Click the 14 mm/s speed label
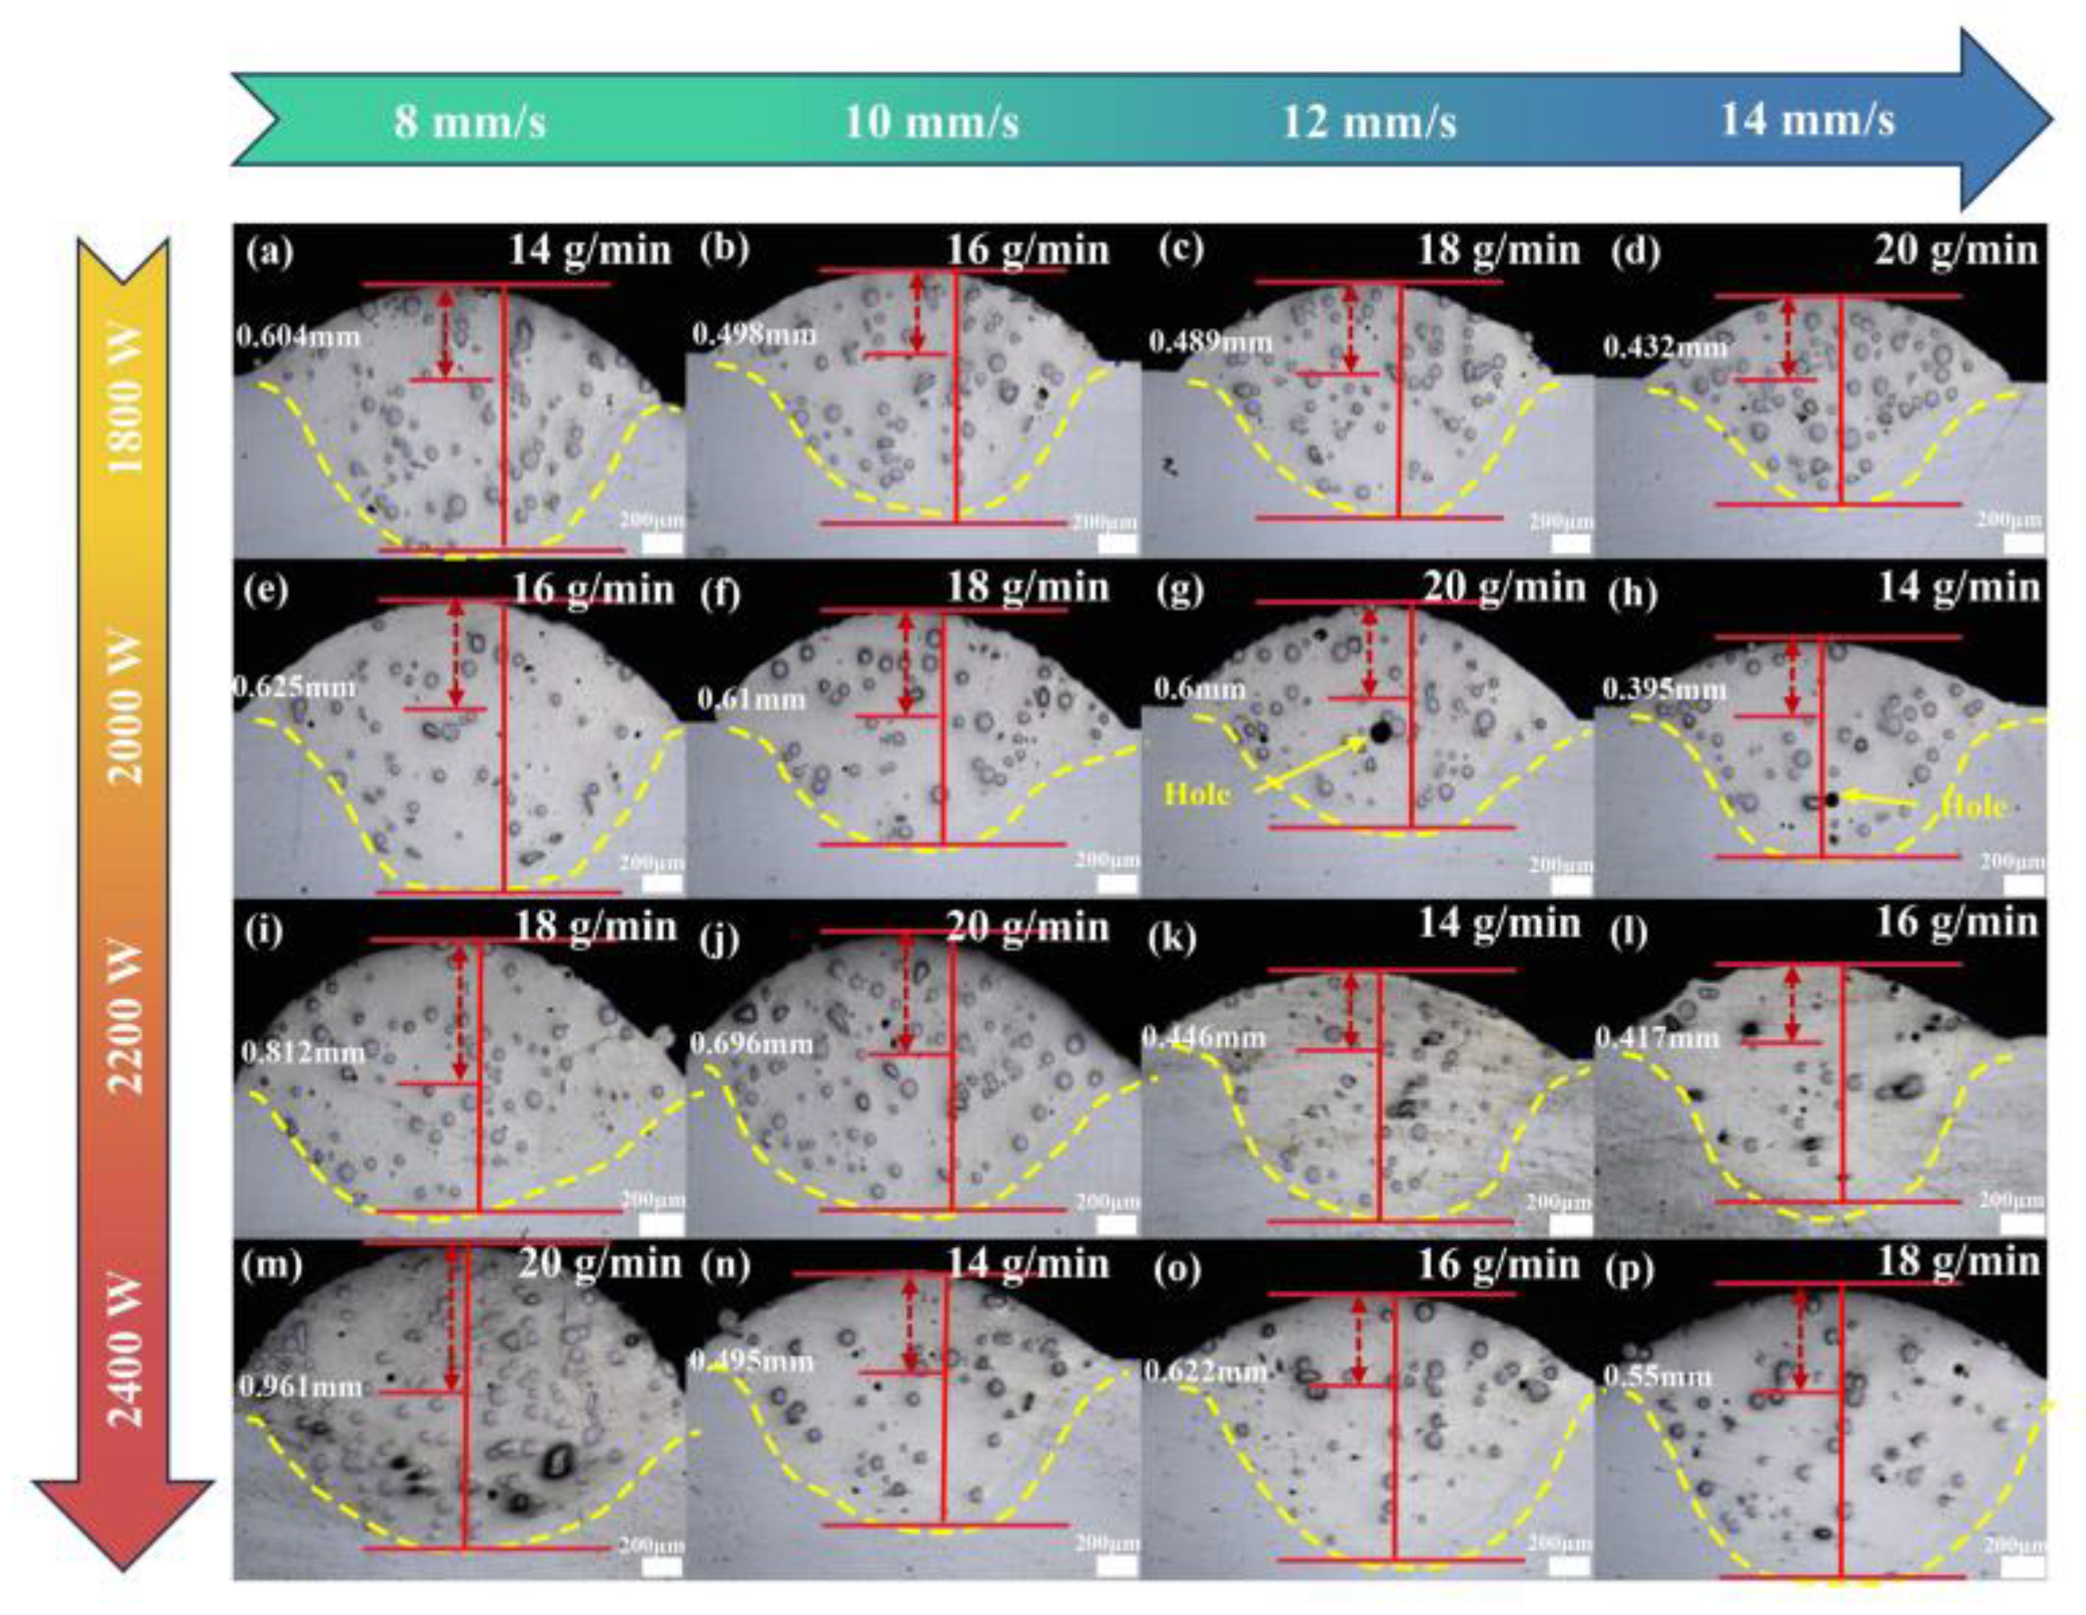Screen dimensions: 2086x1615 pyautogui.click(x=1807, y=122)
